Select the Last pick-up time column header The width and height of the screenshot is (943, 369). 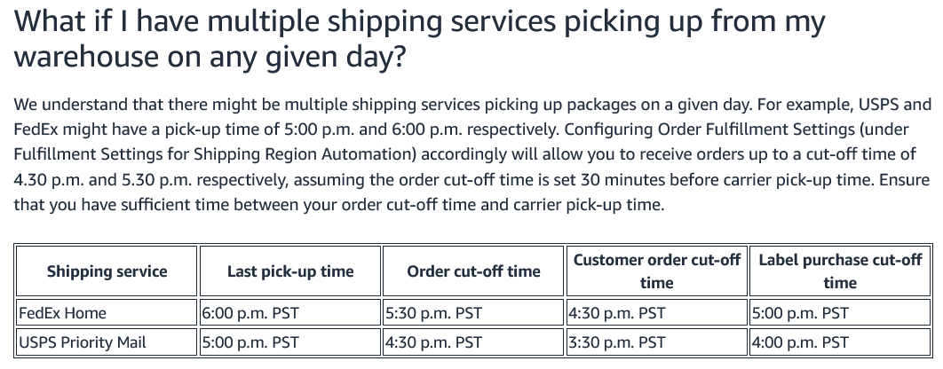[289, 271]
